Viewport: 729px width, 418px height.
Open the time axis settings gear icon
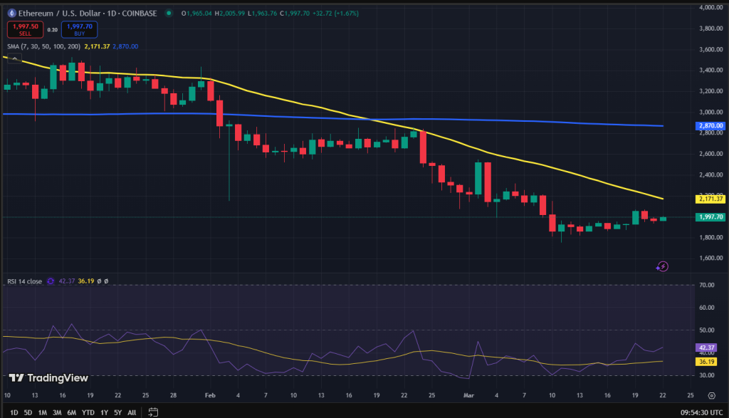click(x=711, y=396)
